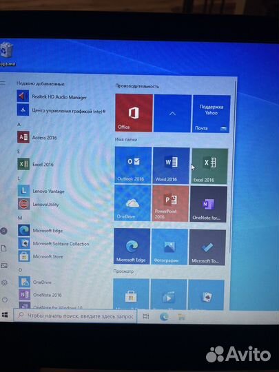The height and width of the screenshot is (372, 279).
Task: Click the Просмотр tile group heading
Action: pyautogui.click(x=123, y=271)
